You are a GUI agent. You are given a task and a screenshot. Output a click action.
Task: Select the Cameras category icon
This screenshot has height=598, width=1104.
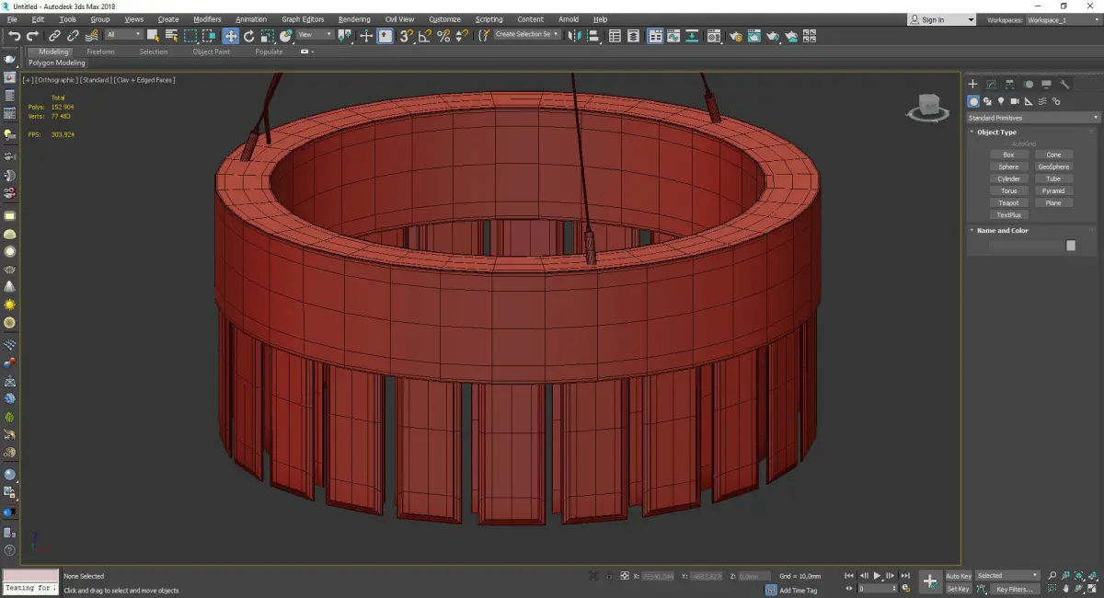click(1015, 101)
